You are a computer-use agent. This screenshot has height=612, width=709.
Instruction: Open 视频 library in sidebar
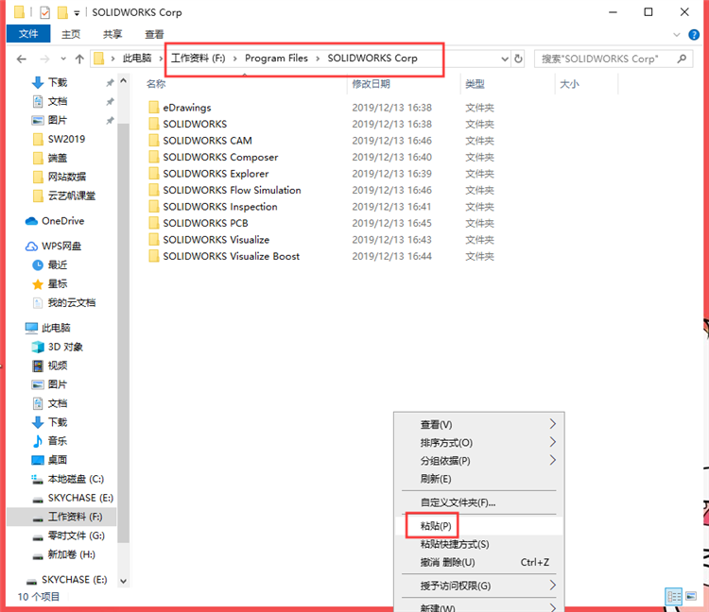click(x=58, y=365)
